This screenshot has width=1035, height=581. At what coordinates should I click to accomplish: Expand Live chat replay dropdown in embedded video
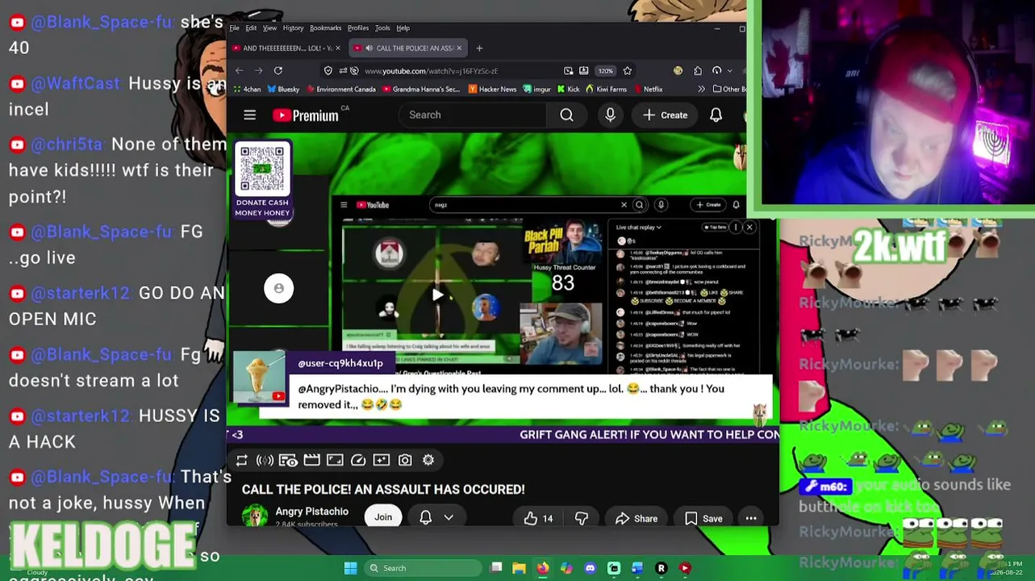638,228
